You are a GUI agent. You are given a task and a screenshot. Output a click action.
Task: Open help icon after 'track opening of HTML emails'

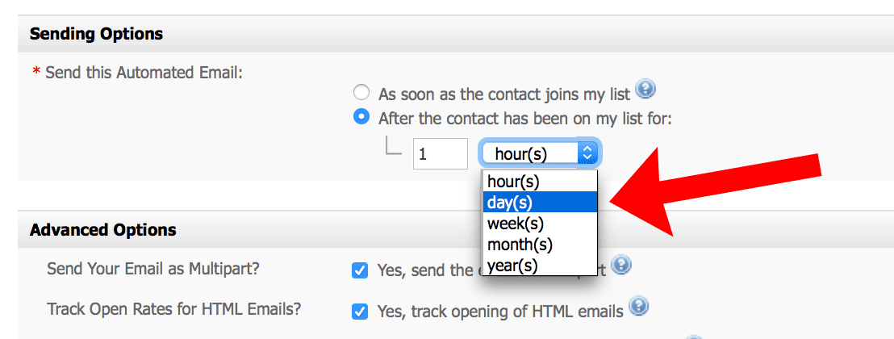(x=639, y=308)
